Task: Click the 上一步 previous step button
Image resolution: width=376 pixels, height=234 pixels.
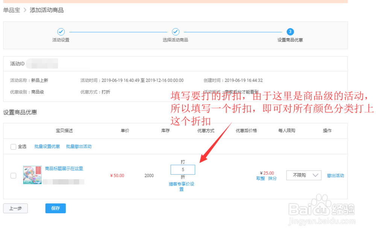Action: click(15, 208)
